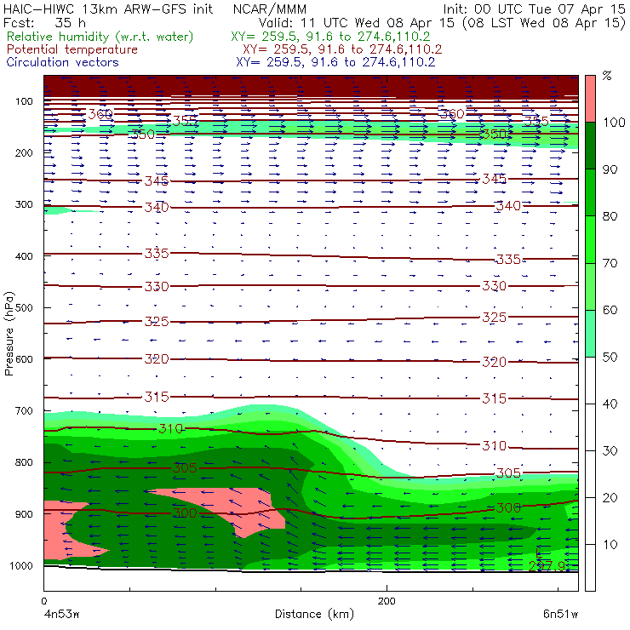Click the colorbar '10' tick label
This screenshot has height=630, width=630.
pyautogui.click(x=610, y=545)
